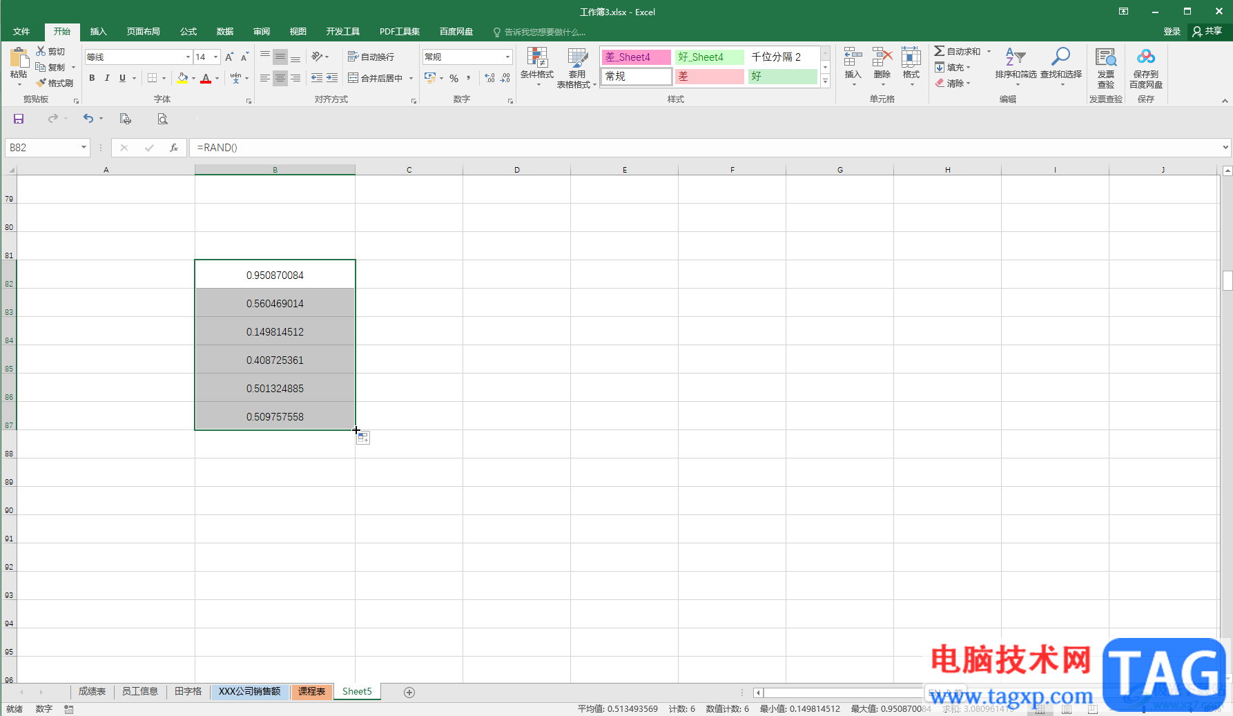Click the Conditional Formatting icon
The height and width of the screenshot is (716, 1233).
(536, 58)
